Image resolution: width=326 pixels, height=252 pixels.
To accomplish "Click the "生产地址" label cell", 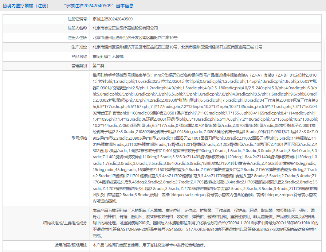I will pos(46,47).
